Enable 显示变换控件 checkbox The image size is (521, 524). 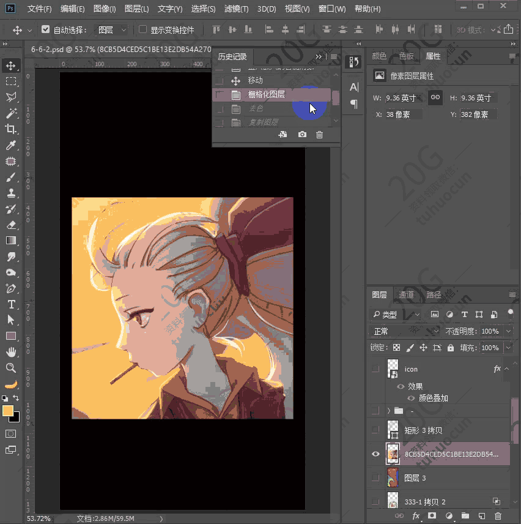[142, 29]
